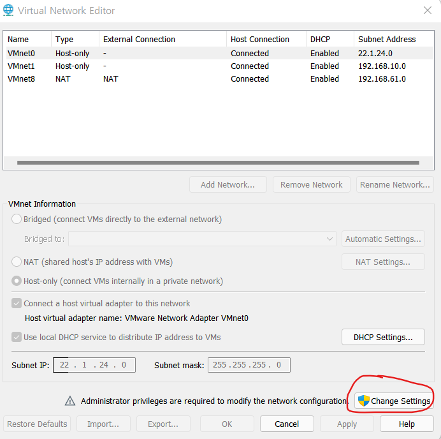Open Help

click(x=407, y=424)
